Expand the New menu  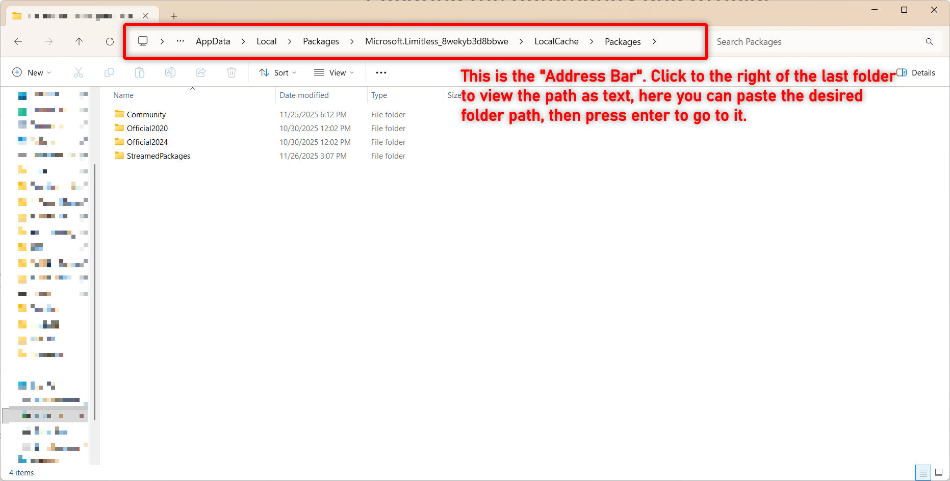click(32, 72)
